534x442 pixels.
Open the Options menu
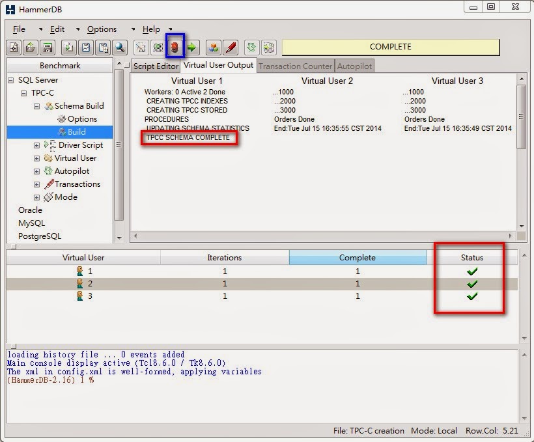pos(102,29)
